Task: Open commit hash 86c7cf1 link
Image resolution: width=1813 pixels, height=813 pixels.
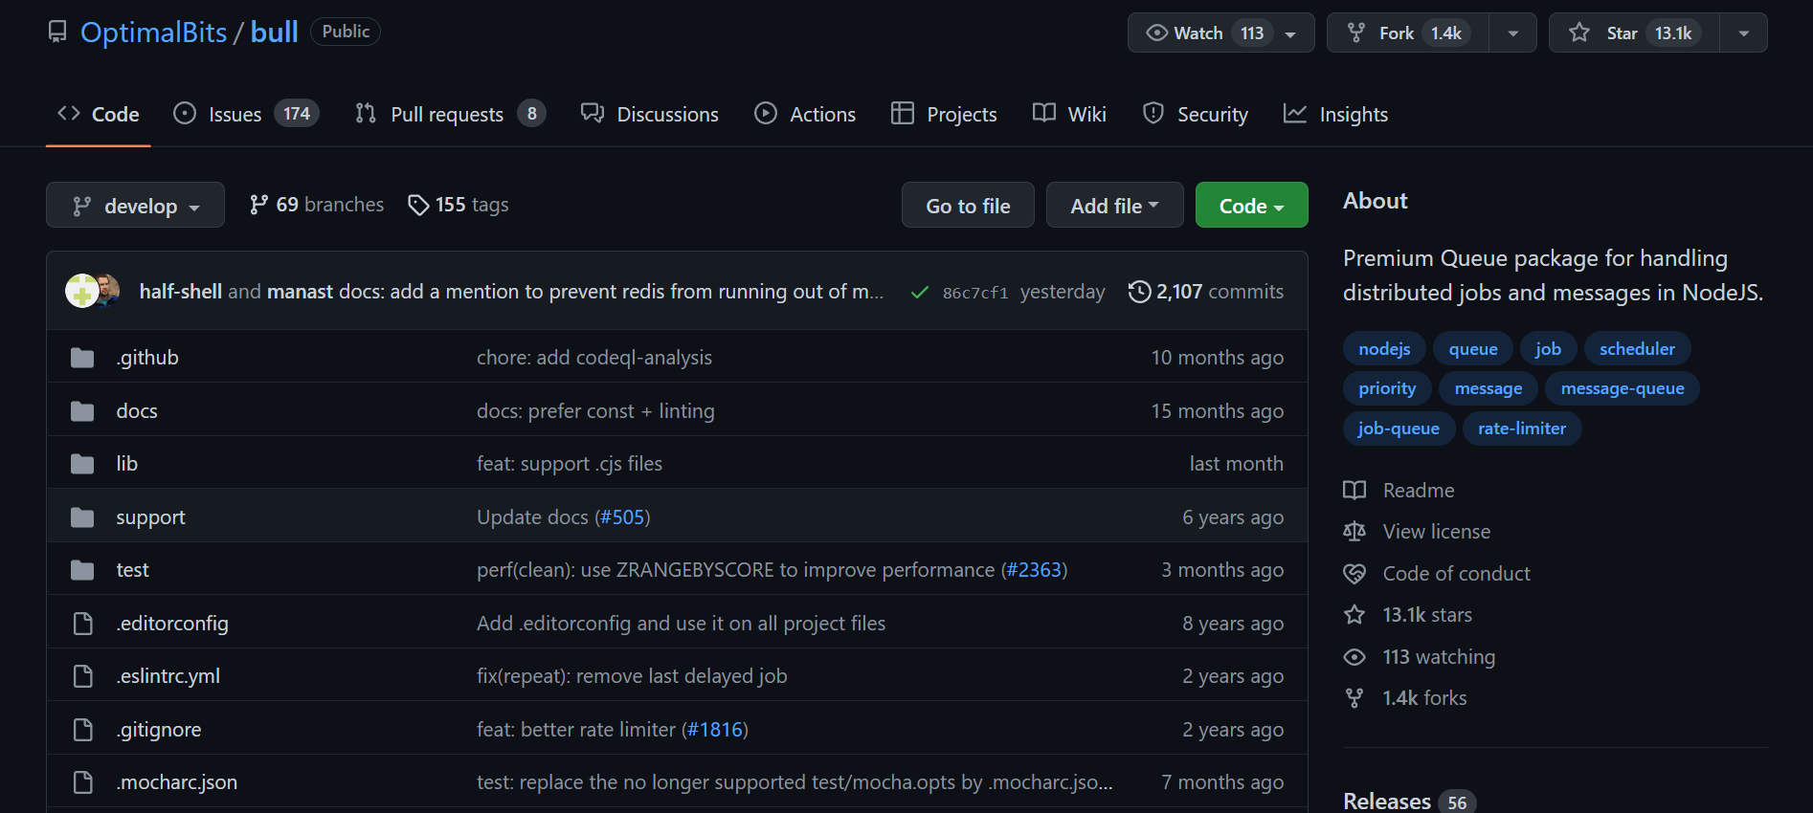Action: coord(974,293)
